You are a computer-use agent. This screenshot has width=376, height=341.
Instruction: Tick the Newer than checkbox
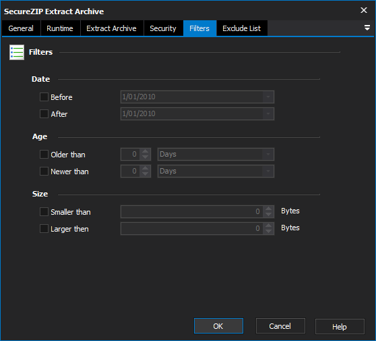pyautogui.click(x=44, y=172)
